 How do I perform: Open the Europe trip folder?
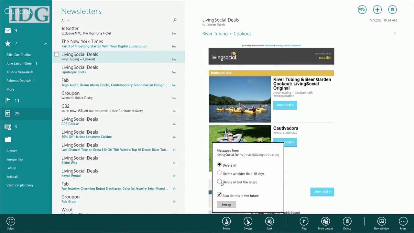pos(15,160)
